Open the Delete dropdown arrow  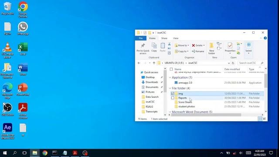pos(204,45)
